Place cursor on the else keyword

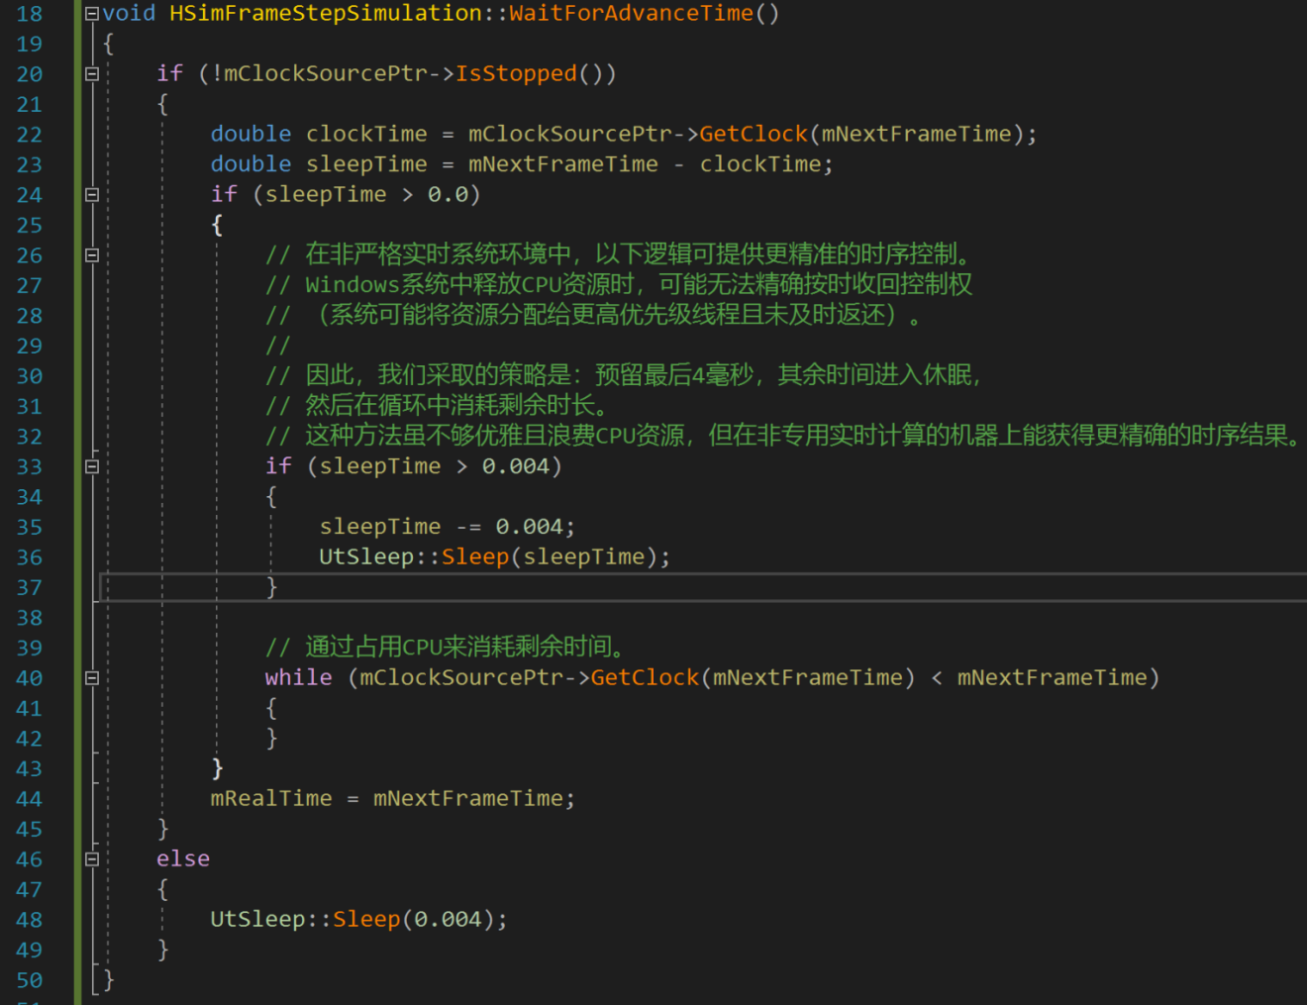click(x=183, y=859)
